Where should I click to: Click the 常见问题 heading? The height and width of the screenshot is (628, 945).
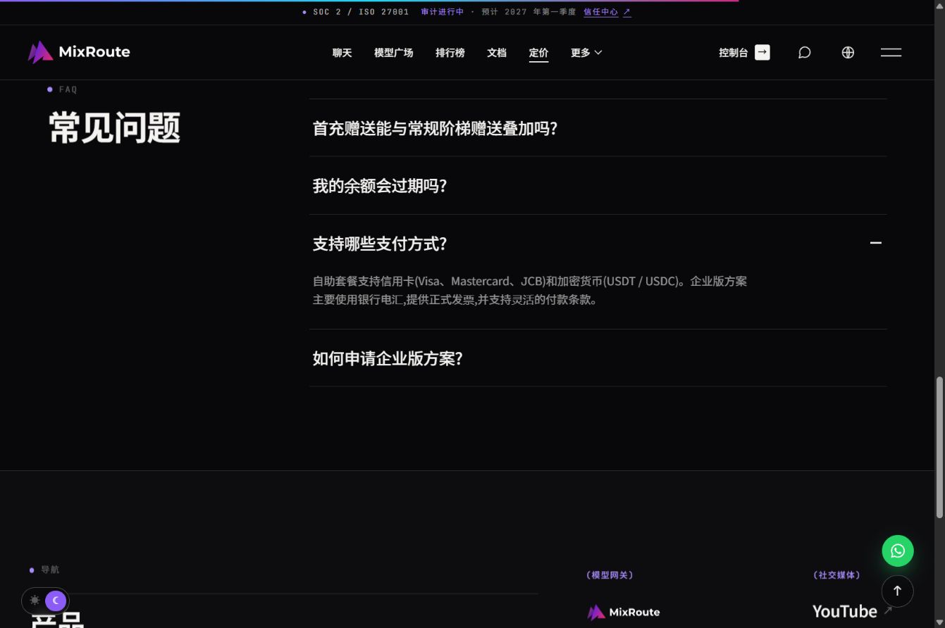point(114,128)
